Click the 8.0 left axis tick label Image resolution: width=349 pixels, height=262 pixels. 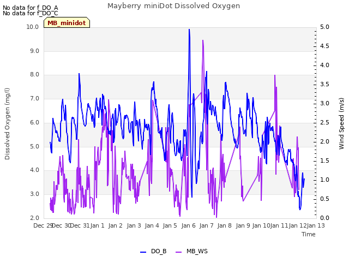[x=34, y=75]
